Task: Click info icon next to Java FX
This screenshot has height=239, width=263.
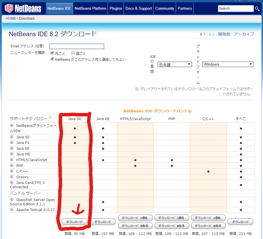Action: click(12, 143)
